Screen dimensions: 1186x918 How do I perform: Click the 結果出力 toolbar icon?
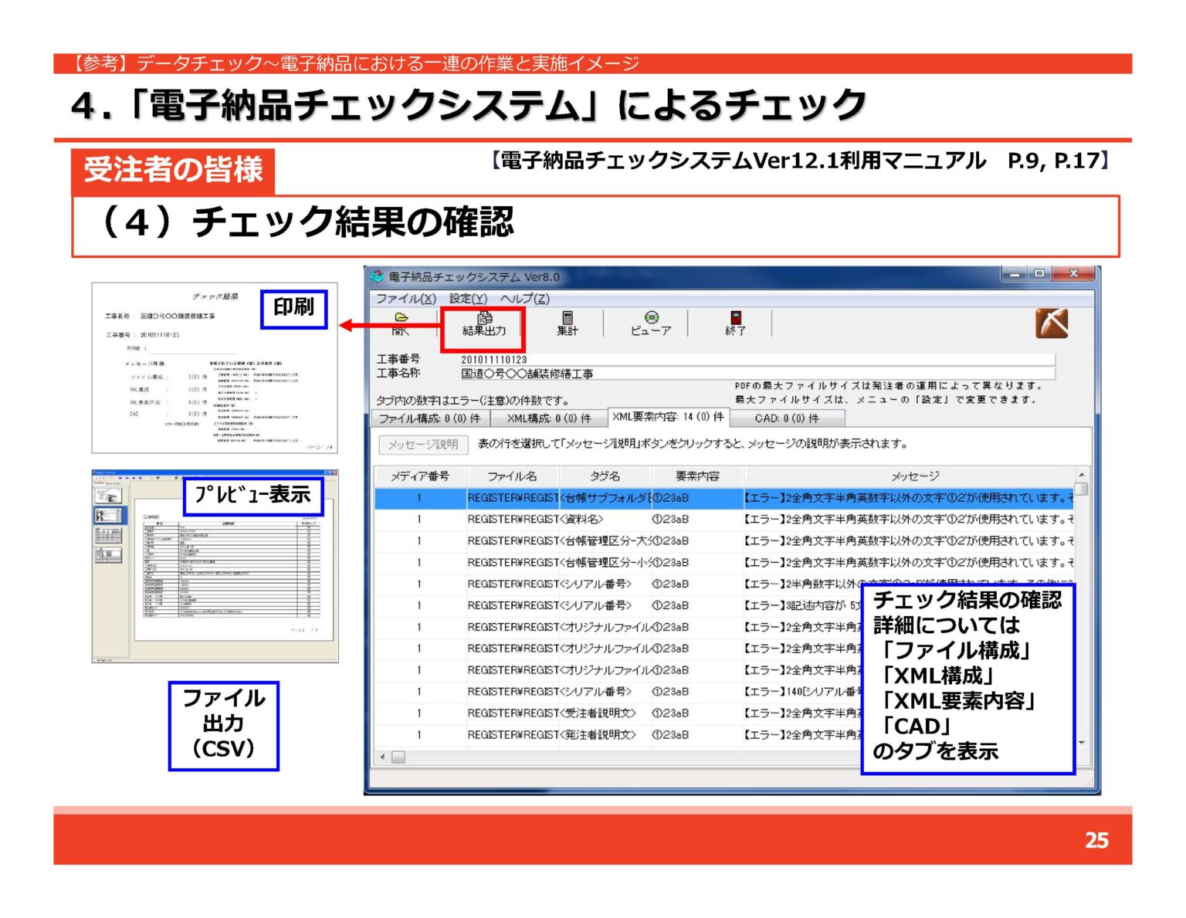point(484,319)
